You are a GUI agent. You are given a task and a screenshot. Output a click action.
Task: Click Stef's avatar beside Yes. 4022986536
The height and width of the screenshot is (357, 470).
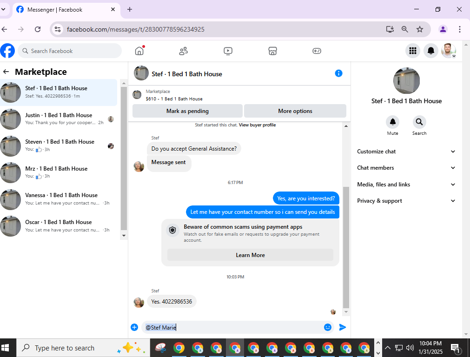[139, 303]
